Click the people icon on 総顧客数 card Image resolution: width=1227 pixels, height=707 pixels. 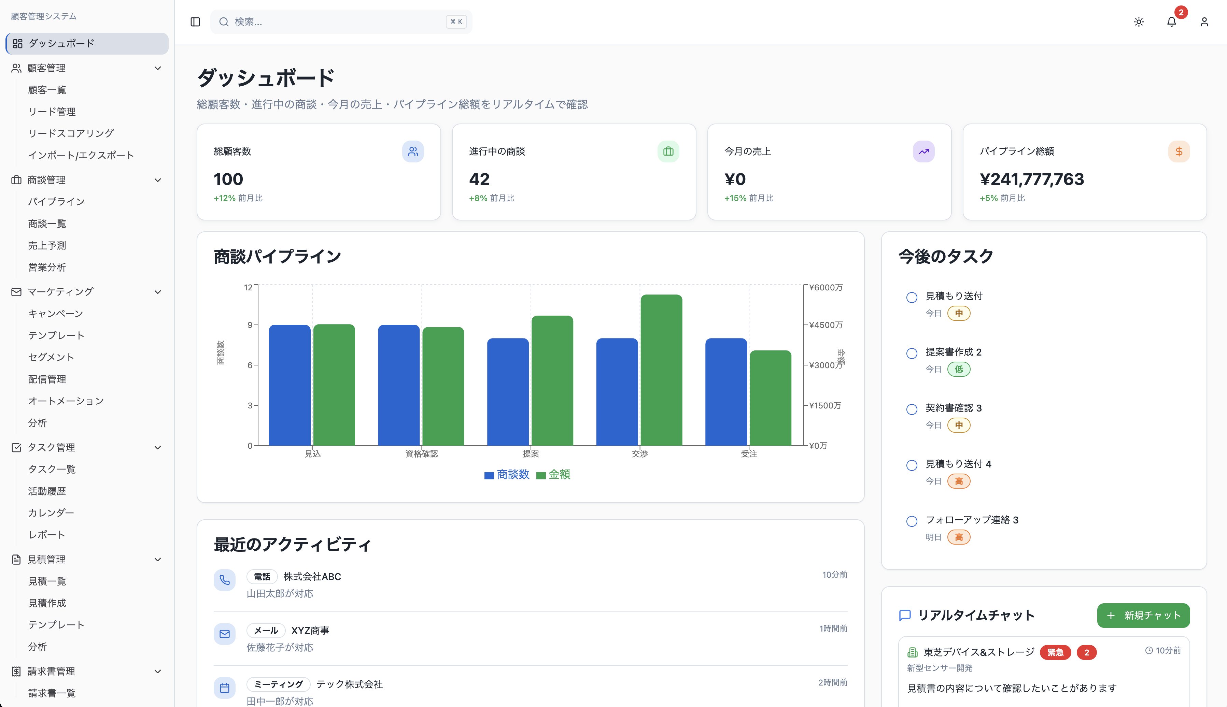point(413,151)
